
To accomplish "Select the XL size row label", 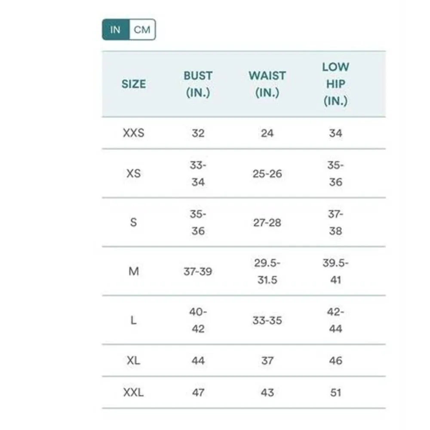I will click(133, 361).
